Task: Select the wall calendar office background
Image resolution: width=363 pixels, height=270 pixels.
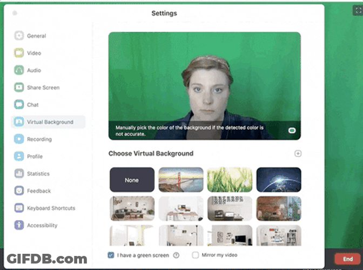Action: coord(230,208)
